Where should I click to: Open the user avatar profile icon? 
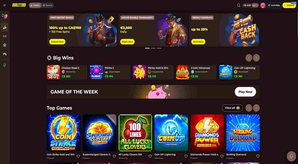(x=263, y=5)
